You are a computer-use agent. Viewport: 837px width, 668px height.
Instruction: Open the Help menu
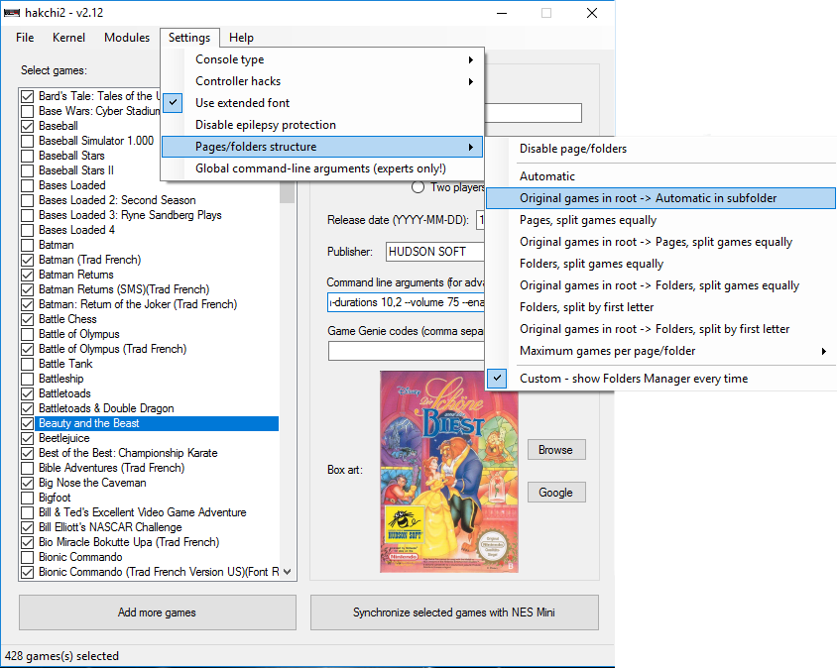click(241, 38)
